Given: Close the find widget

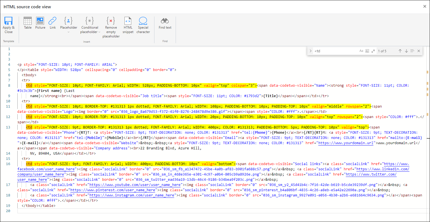Looking at the screenshot, I should (418, 51).
